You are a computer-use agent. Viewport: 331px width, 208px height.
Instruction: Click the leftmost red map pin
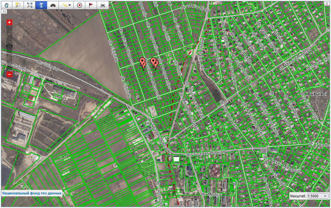click(142, 61)
